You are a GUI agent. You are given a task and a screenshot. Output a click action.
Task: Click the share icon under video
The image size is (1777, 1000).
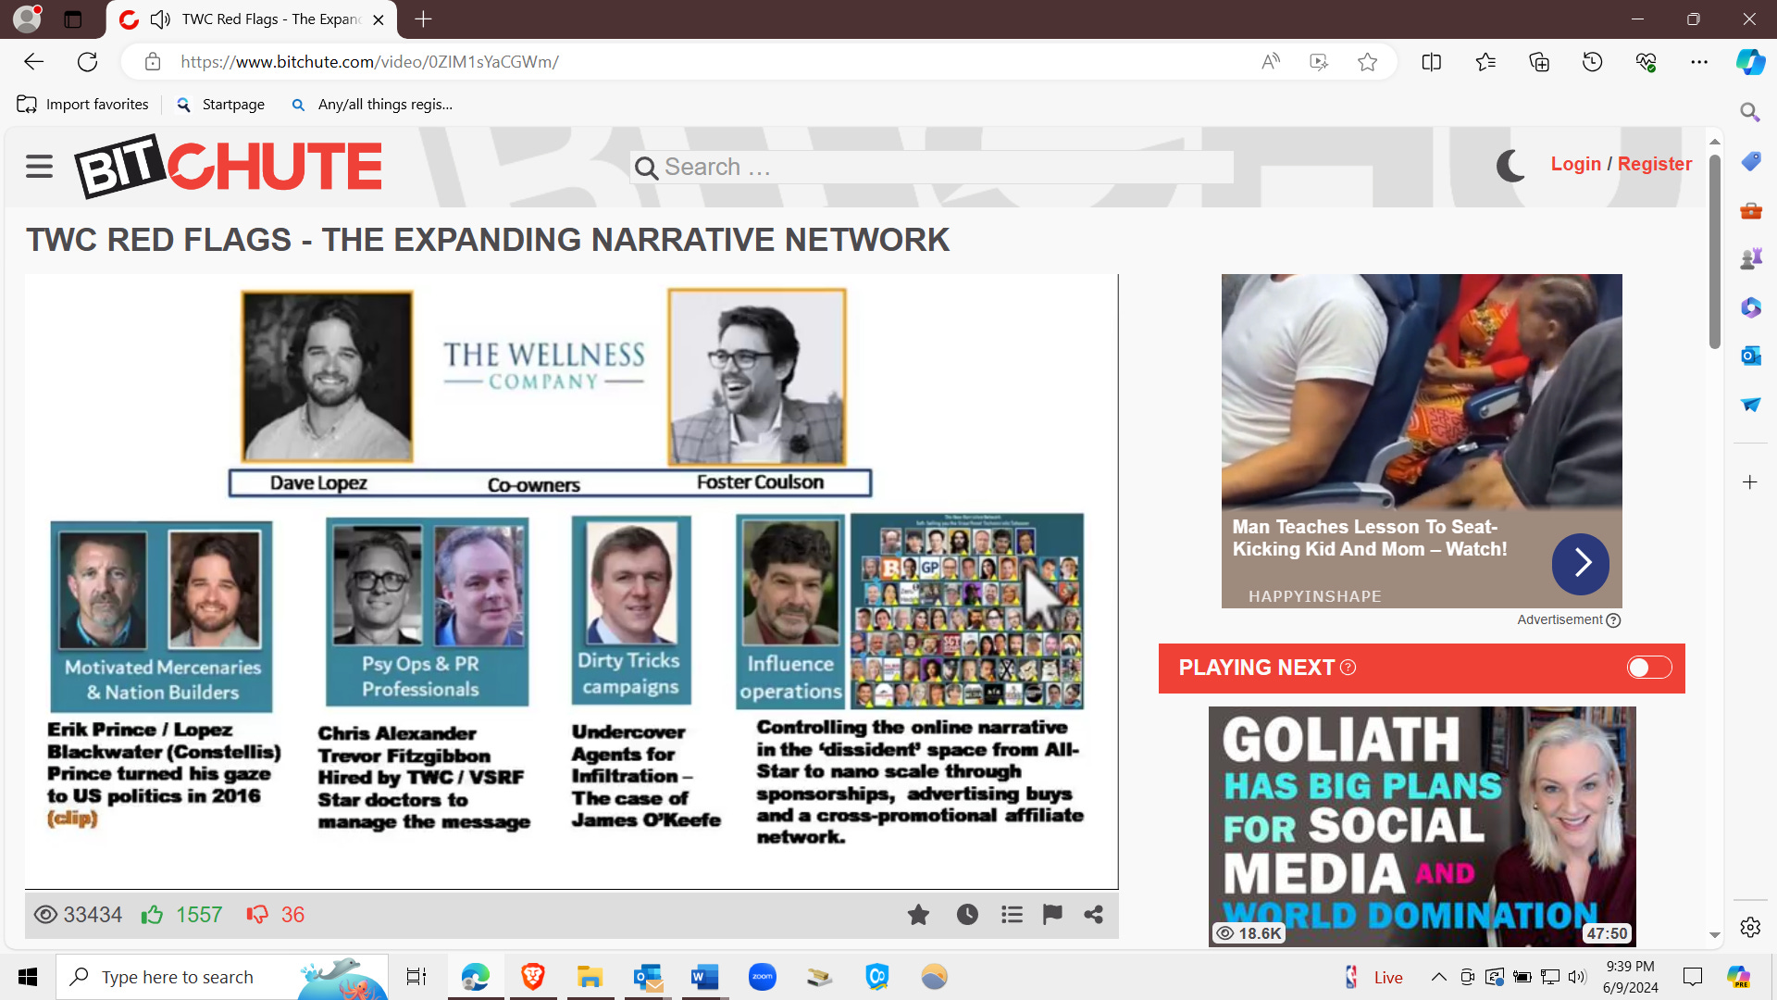pyautogui.click(x=1093, y=915)
